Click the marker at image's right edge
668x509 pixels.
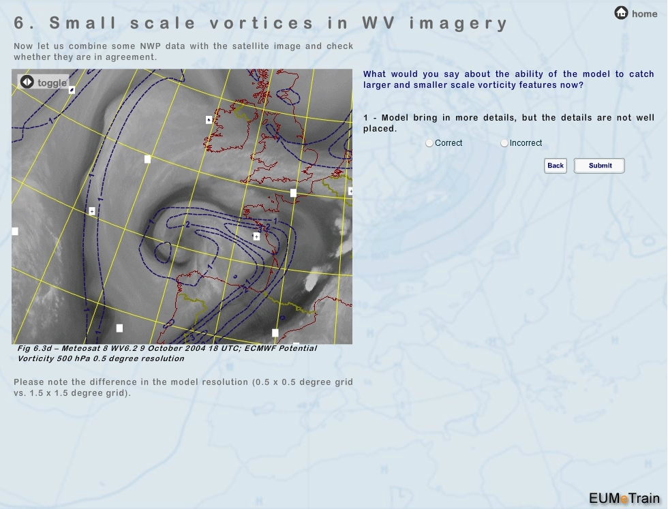[350, 191]
